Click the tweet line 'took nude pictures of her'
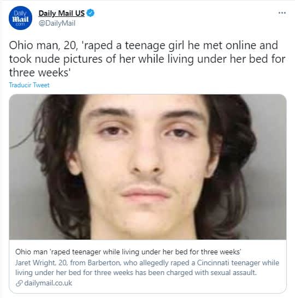 (x=147, y=59)
